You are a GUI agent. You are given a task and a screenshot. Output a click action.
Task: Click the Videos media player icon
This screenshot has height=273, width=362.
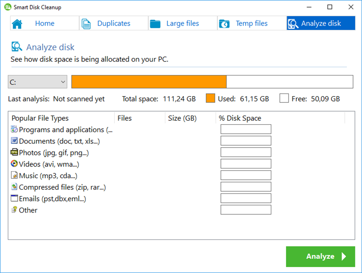click(x=14, y=163)
